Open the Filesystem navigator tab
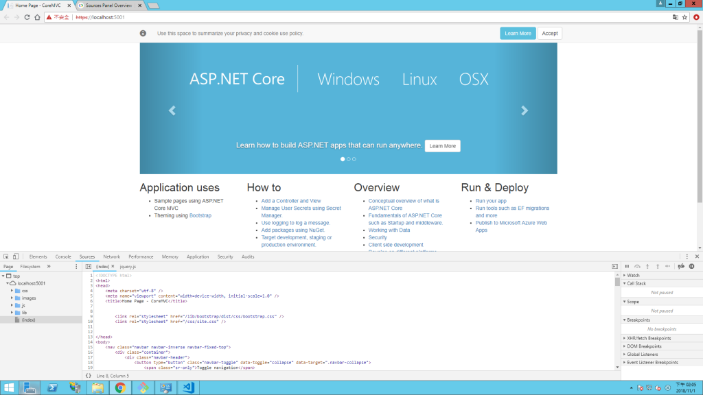 [x=30, y=267]
